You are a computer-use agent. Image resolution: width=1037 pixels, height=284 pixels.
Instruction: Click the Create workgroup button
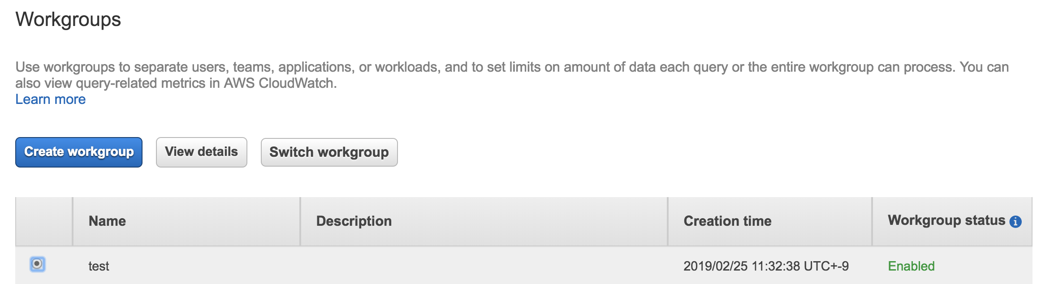point(79,152)
